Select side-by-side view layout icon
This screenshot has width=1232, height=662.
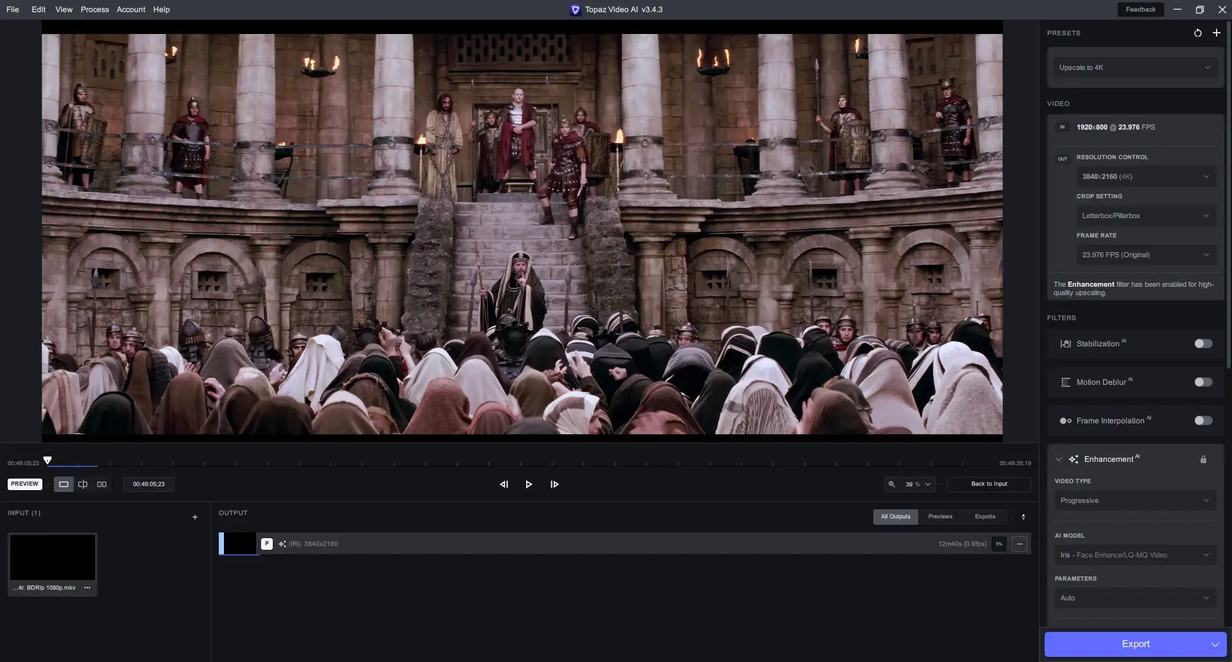(101, 484)
